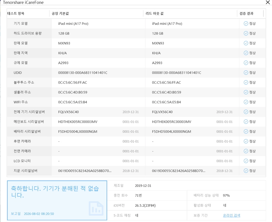Click check icon in 기기 모델 row
The width and height of the screenshot is (272, 222).
(x=246, y=24)
